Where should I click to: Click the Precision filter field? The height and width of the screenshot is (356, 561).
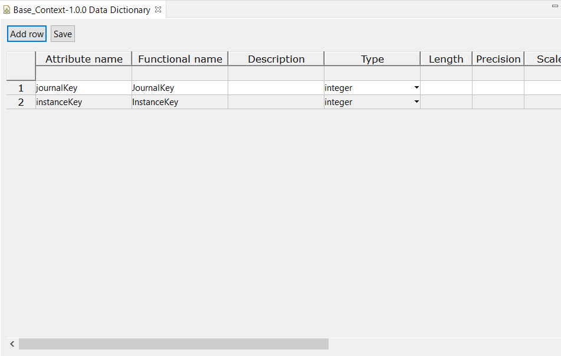(x=498, y=73)
